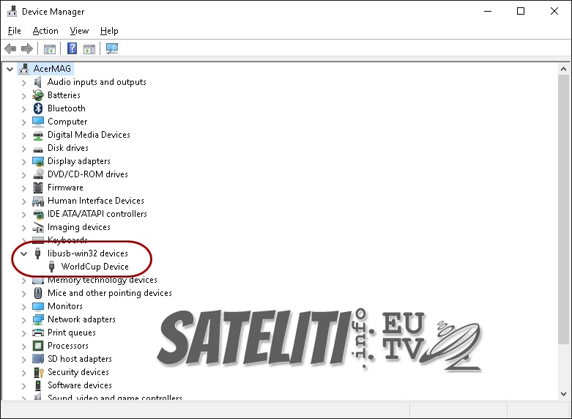Click the Forward arrow toolbar icon
Image resolution: width=572 pixels, height=419 pixels.
(27, 48)
